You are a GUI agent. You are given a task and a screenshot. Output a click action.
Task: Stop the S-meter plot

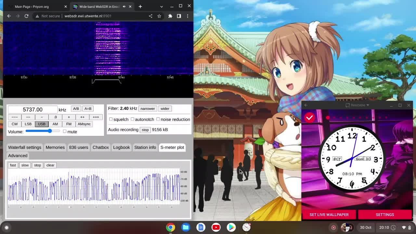coord(37,165)
